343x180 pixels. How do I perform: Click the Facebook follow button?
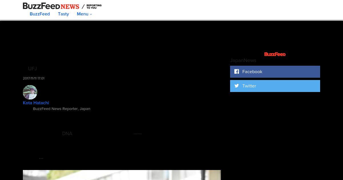tap(275, 72)
